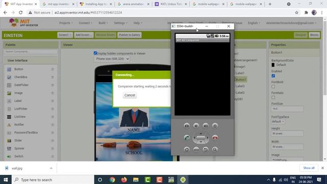Open Firefox from the Windows taskbar
Viewport: 327px width, 184px height.
124,179
